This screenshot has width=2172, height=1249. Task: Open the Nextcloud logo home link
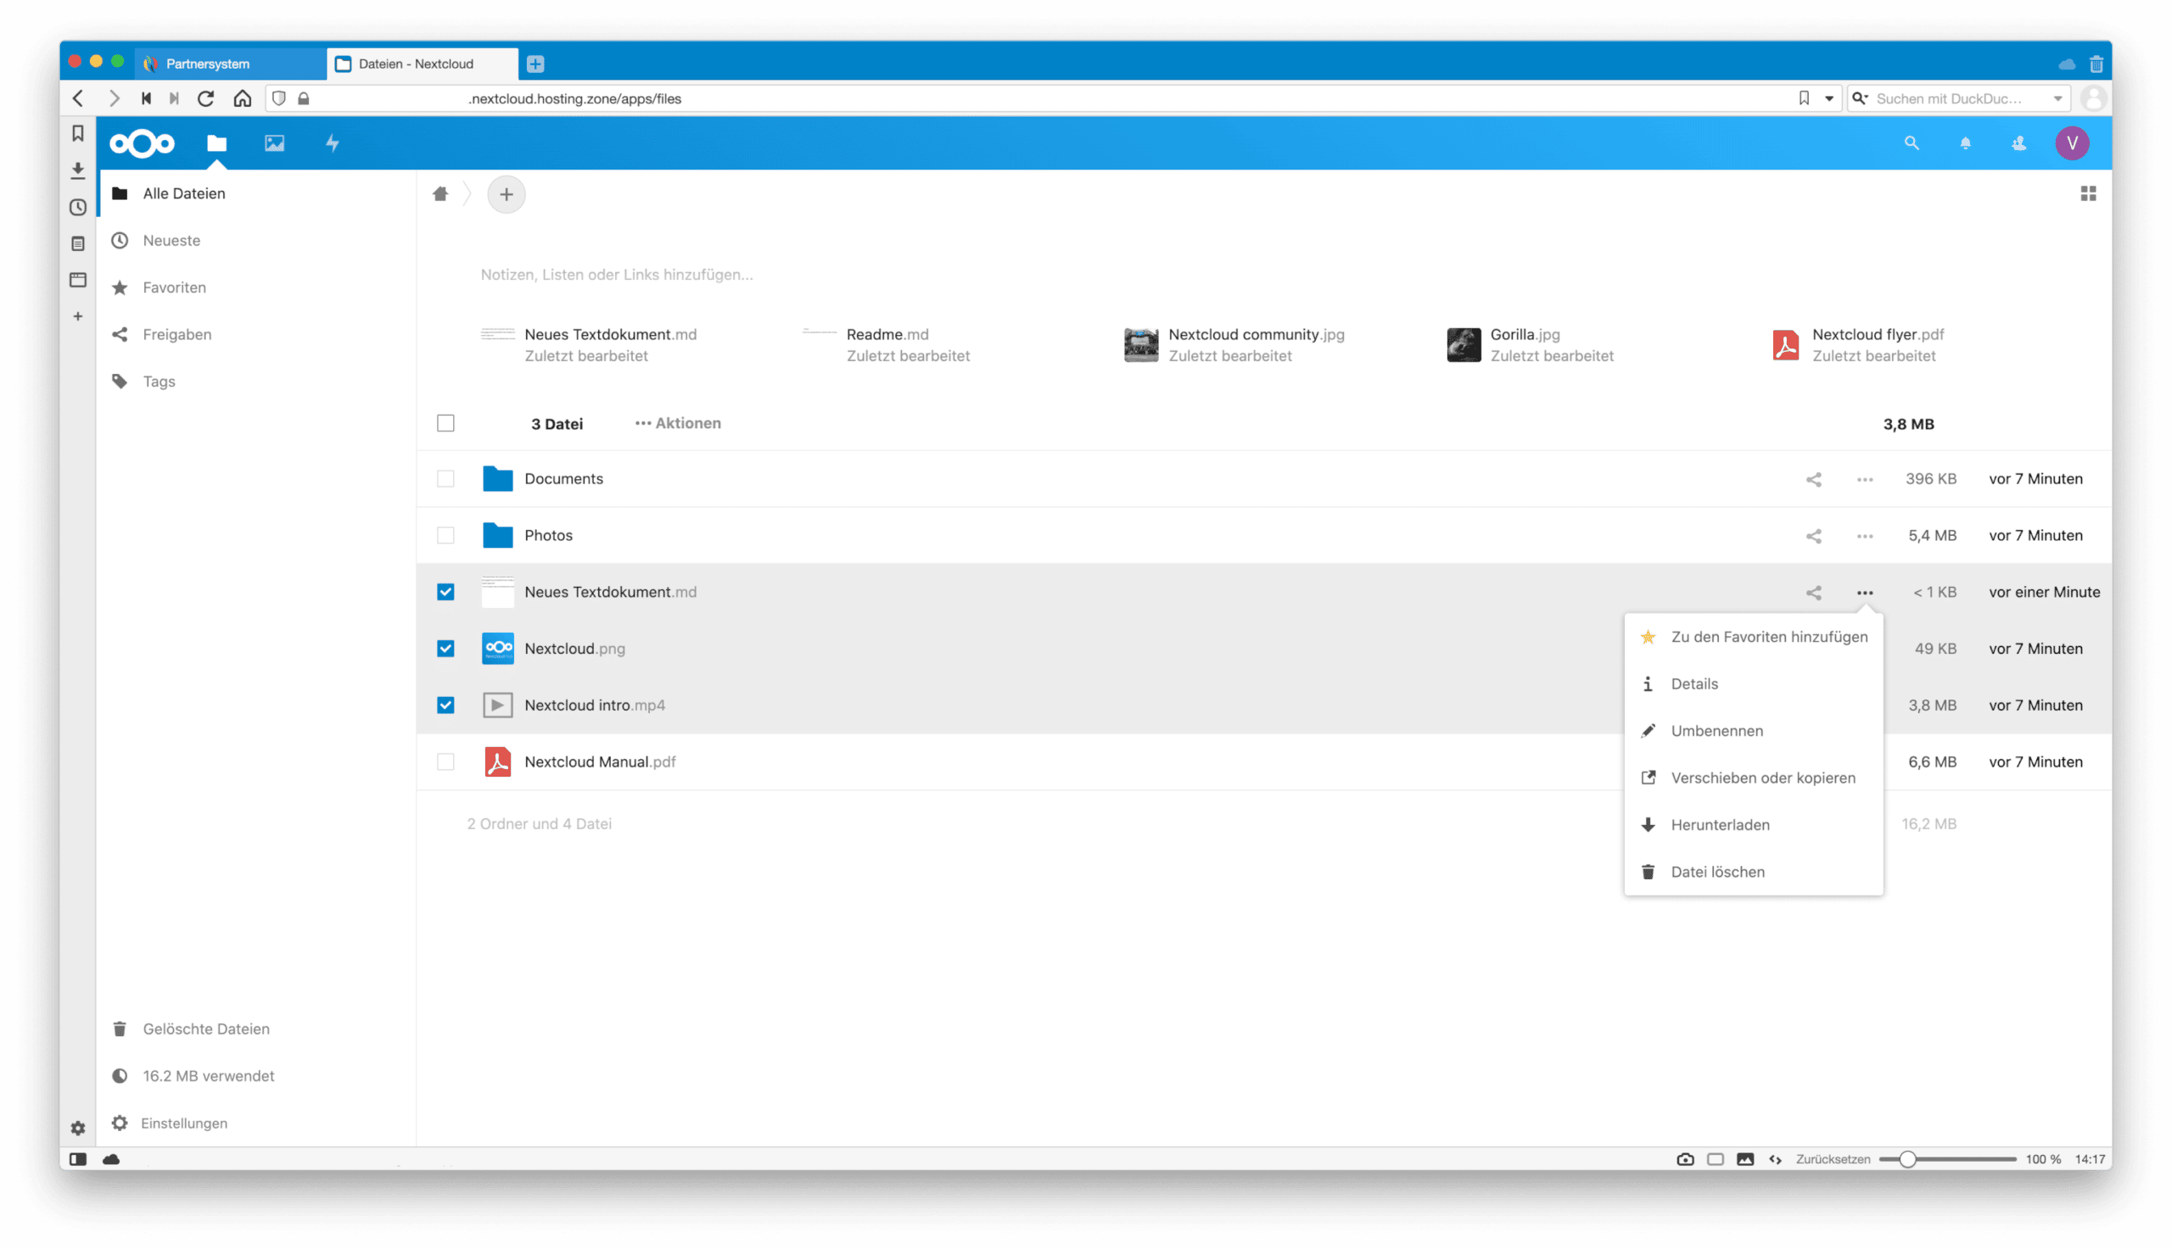coord(142,143)
